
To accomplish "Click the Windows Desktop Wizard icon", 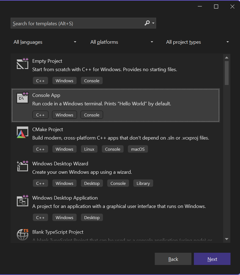I will [22, 166].
